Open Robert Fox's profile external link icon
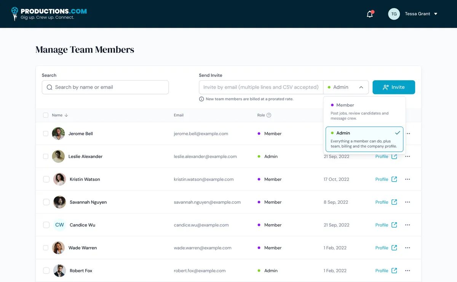The image size is (457, 282). [x=394, y=271]
